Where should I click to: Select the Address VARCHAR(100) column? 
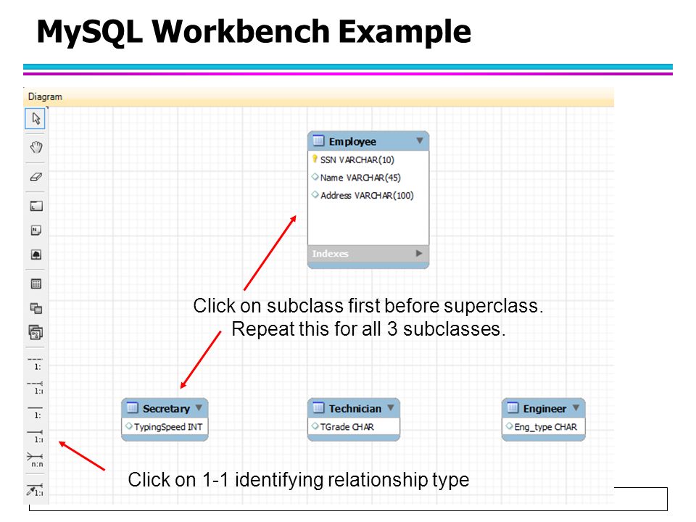coord(367,195)
